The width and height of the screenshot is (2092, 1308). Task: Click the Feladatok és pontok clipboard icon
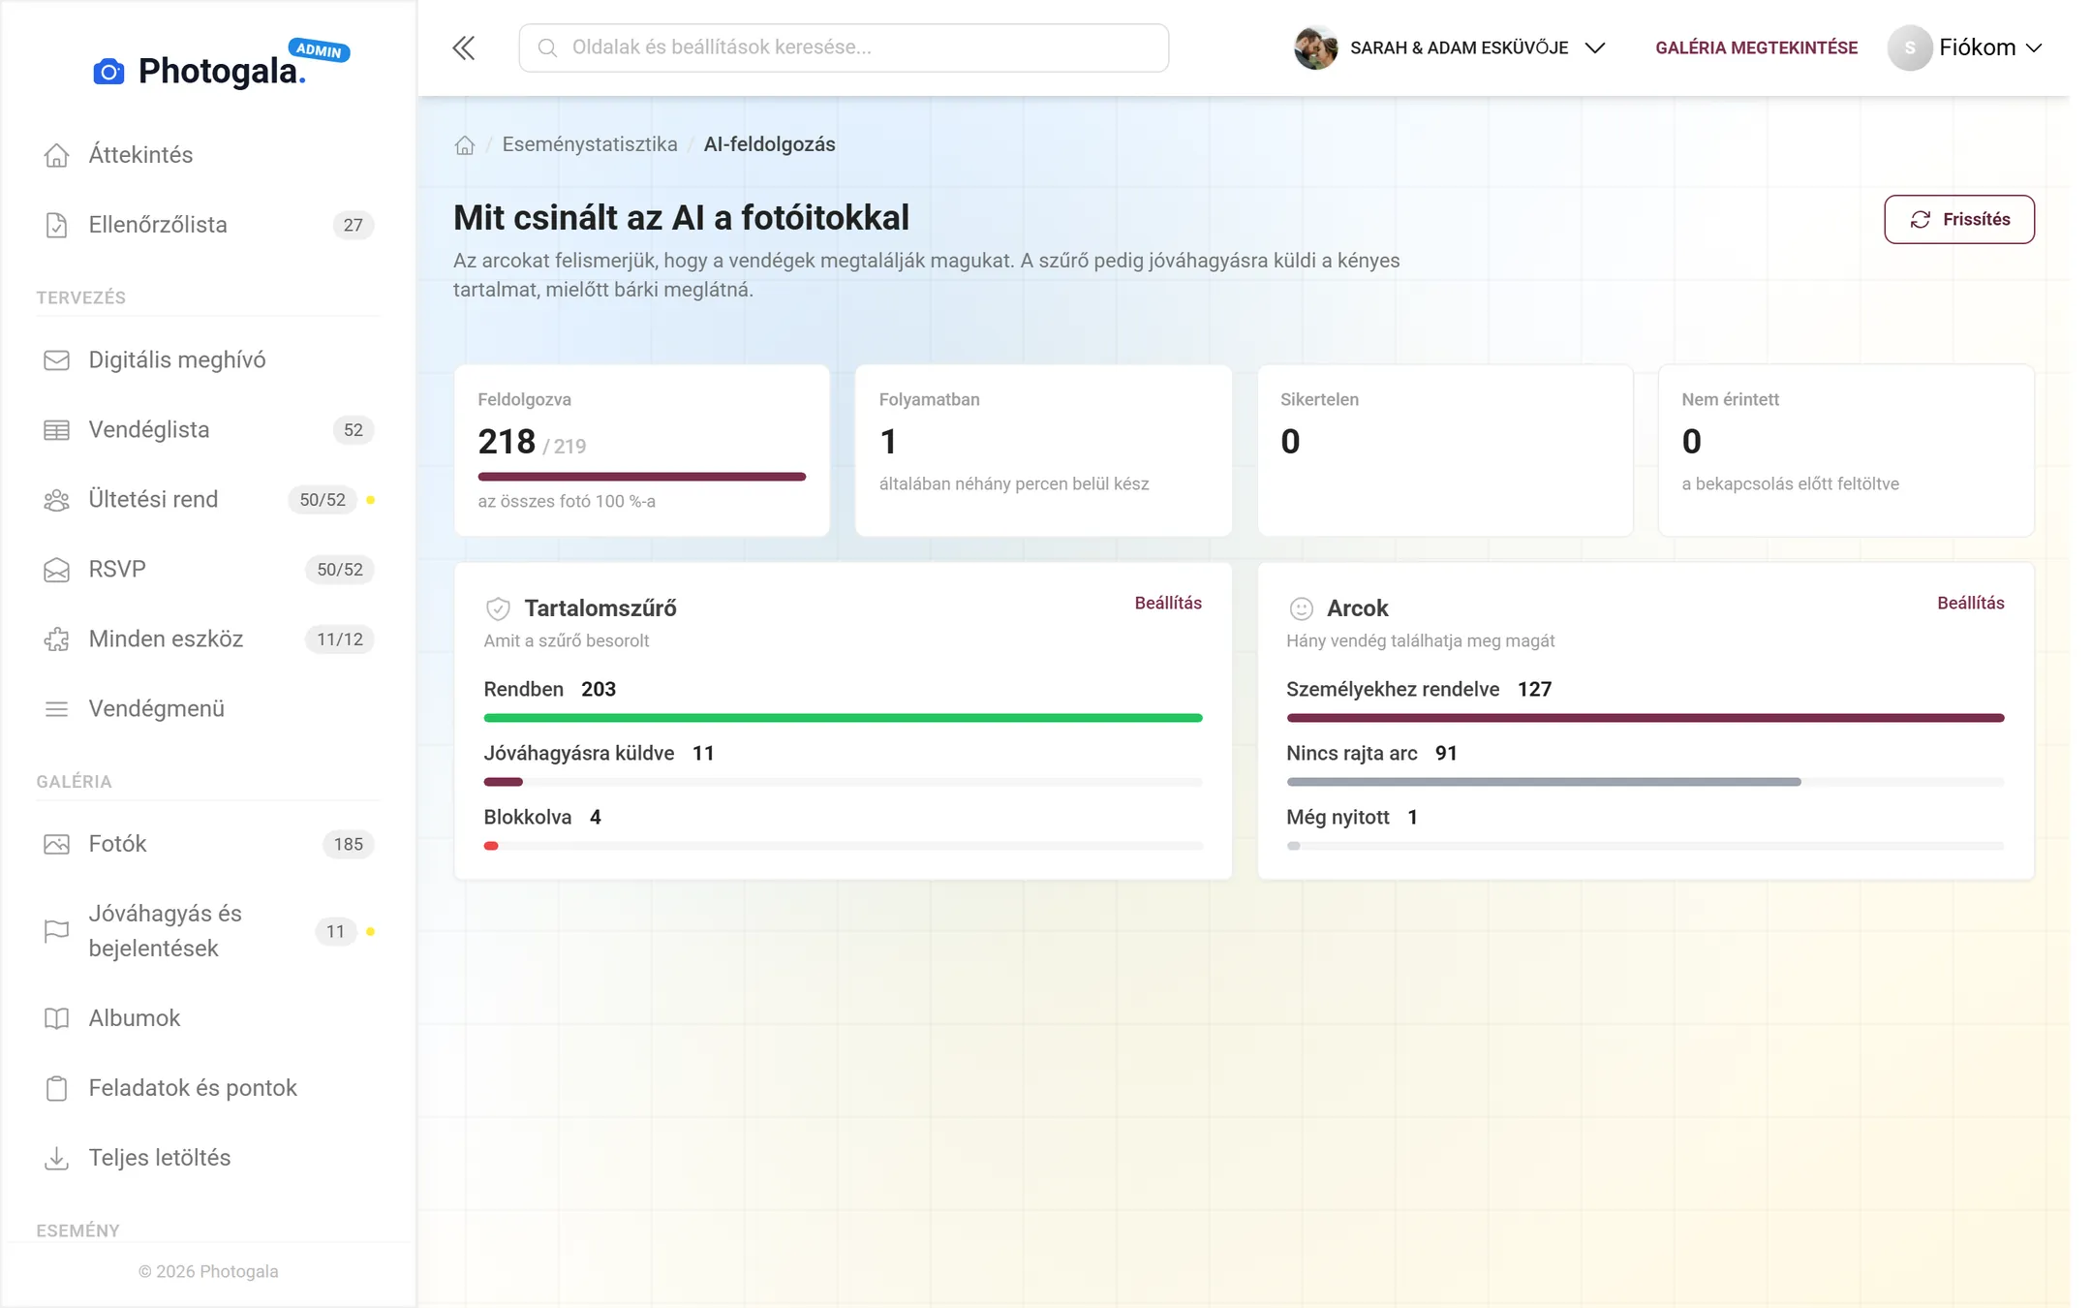pyautogui.click(x=56, y=1088)
